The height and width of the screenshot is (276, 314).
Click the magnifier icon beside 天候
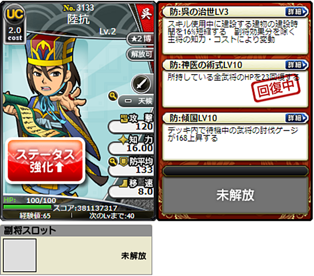tap(113, 96)
